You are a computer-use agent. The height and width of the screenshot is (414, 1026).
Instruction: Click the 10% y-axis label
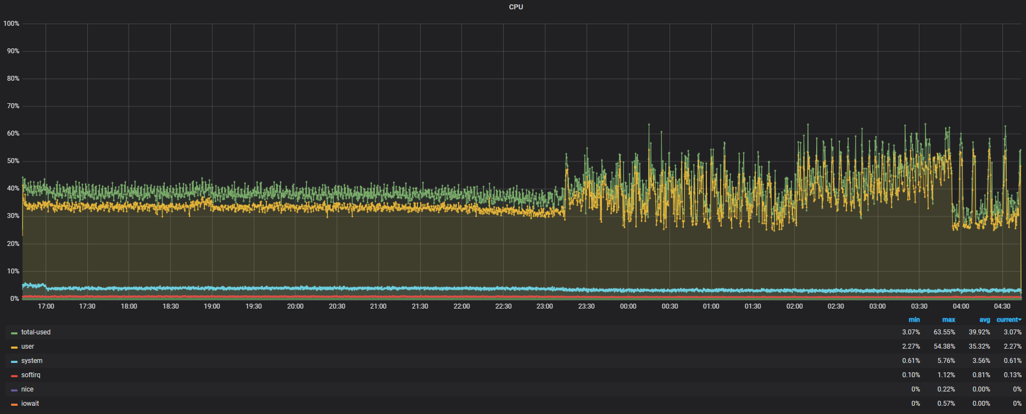pyautogui.click(x=13, y=271)
